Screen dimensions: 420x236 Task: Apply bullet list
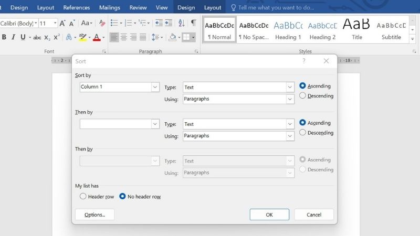click(114, 23)
